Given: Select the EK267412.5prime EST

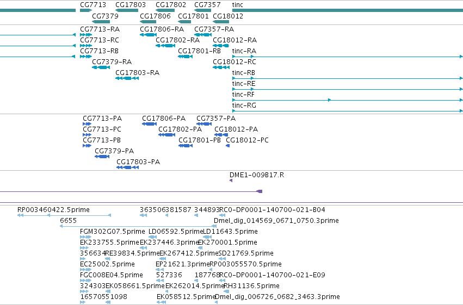Looking at the screenshot, I should coord(189,254).
